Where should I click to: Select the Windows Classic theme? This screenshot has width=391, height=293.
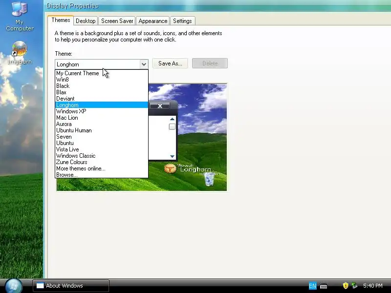click(x=102, y=156)
